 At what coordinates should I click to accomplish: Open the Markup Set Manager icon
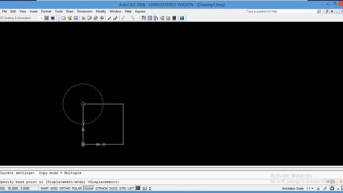click(x=168, y=18)
